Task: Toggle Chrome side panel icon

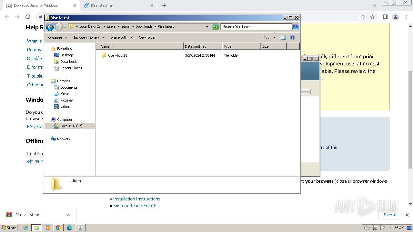Action: [x=385, y=17]
